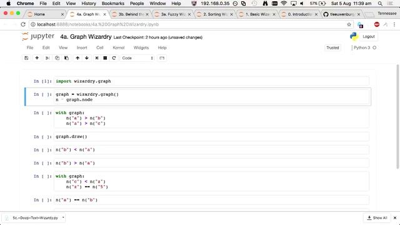
Task: Open Chrome's three-dot menu
Action: click(394, 24)
